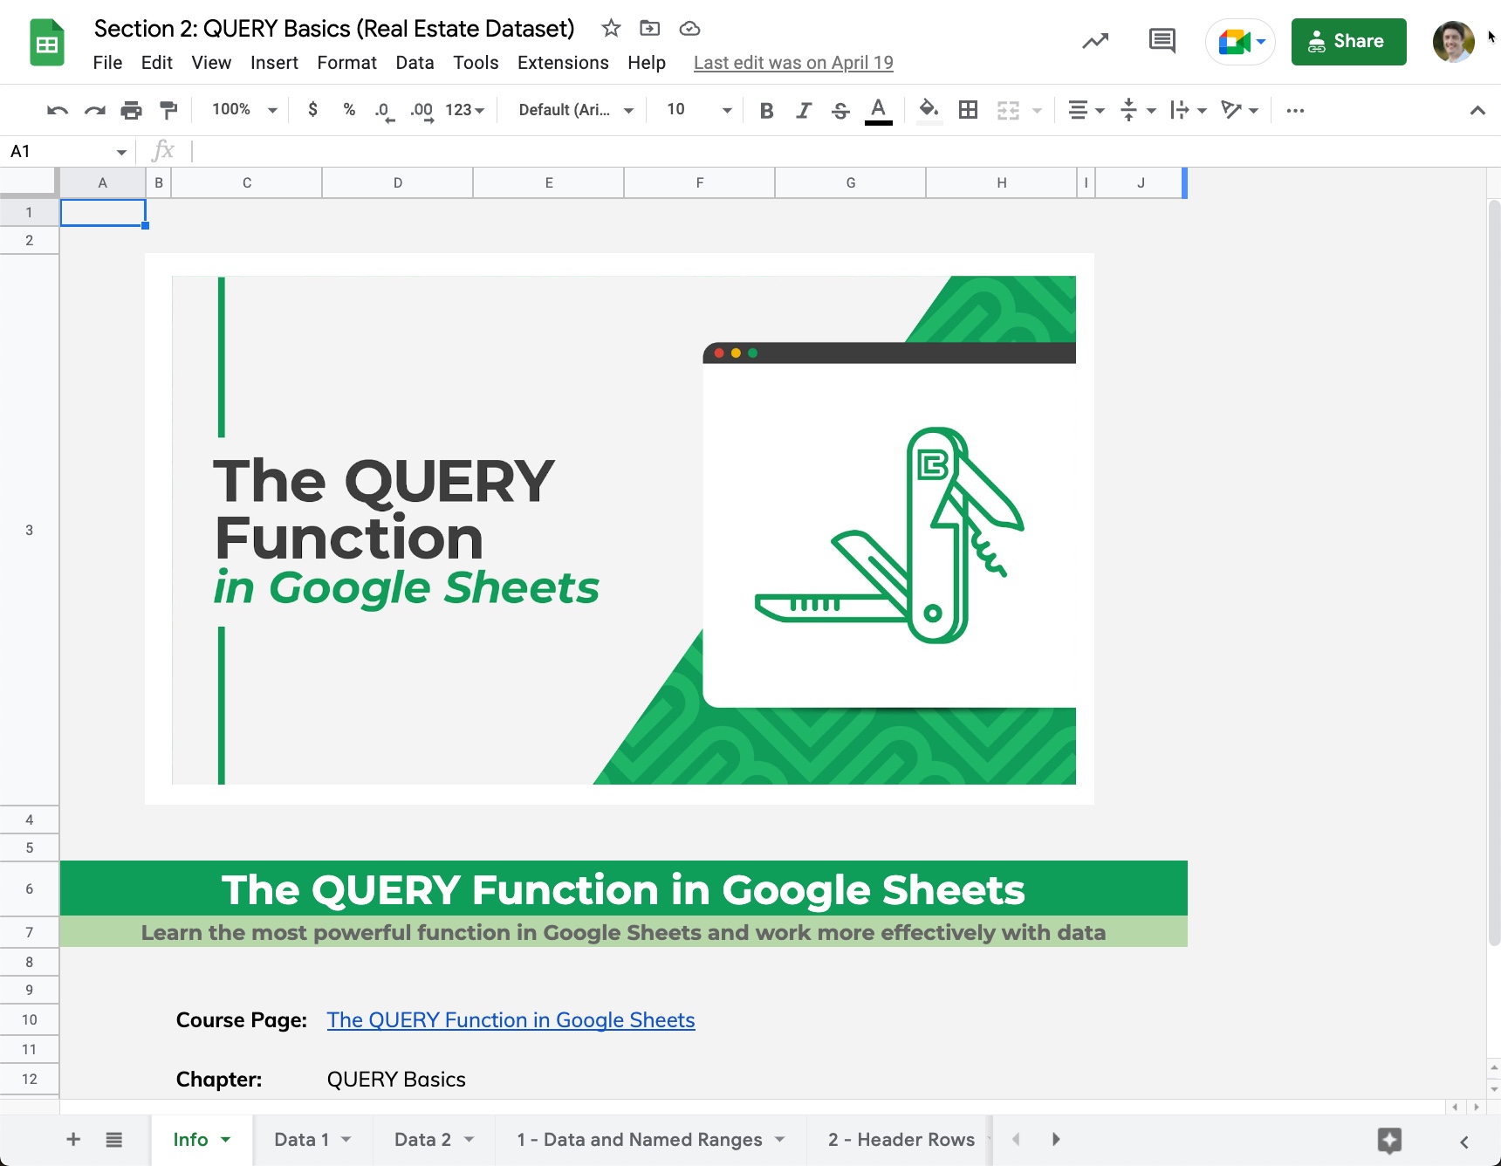Rename the document title
The width and height of the screenshot is (1501, 1166).
tap(334, 29)
